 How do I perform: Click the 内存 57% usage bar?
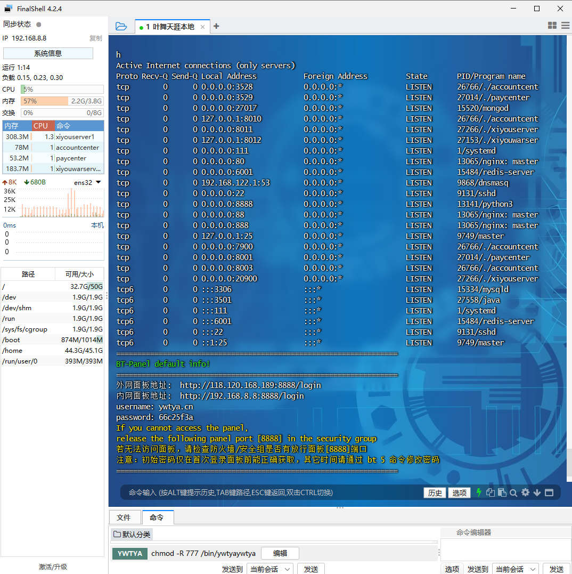click(62, 101)
